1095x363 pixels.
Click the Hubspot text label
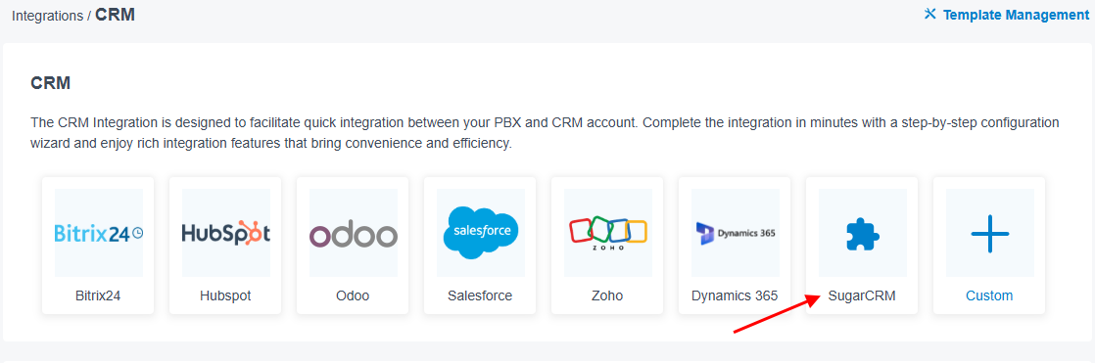[225, 296]
